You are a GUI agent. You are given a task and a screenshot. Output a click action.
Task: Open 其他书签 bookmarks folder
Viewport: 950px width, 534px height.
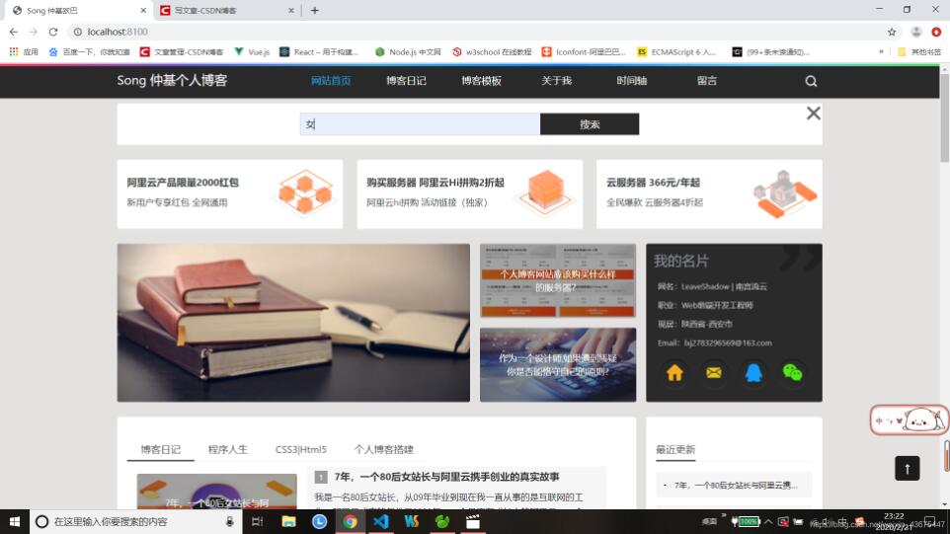[x=919, y=52]
